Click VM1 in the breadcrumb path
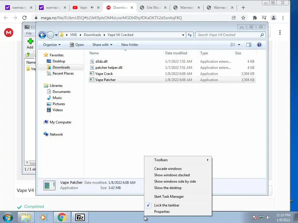The image size is (298, 223). 73,35
